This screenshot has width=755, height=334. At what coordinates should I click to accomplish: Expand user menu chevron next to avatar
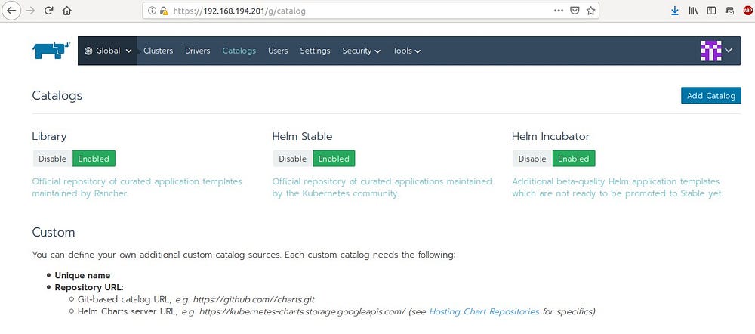(x=729, y=50)
